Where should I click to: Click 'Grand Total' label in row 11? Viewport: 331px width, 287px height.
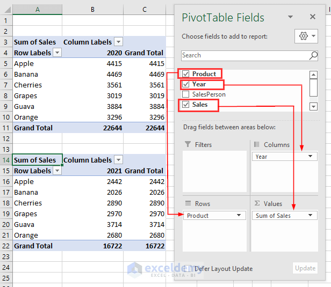coord(38,128)
